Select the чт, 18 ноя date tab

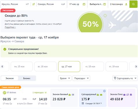(93, 67)
